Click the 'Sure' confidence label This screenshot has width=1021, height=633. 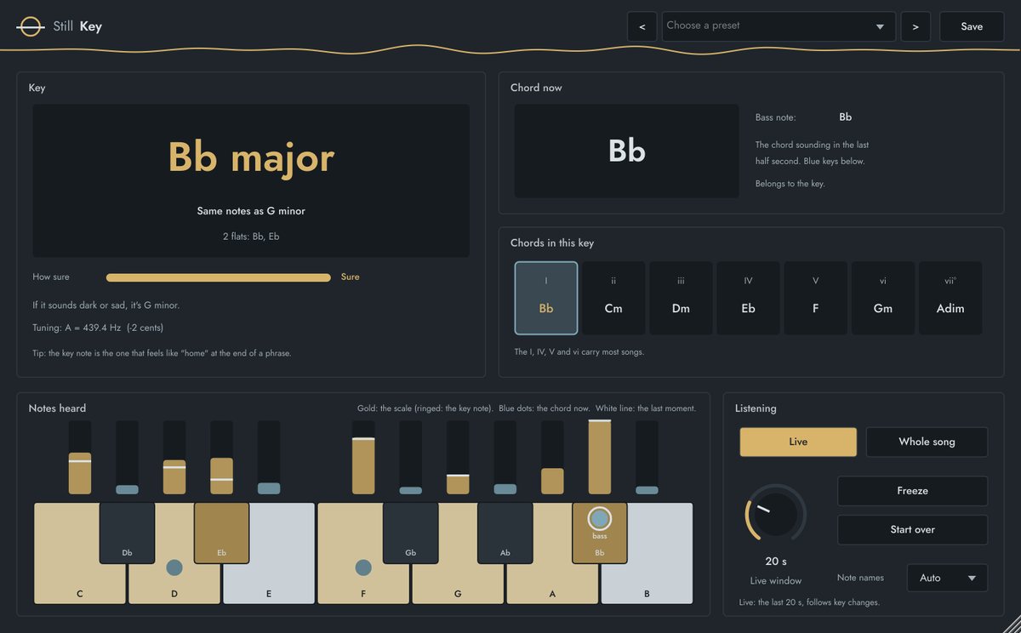351,277
